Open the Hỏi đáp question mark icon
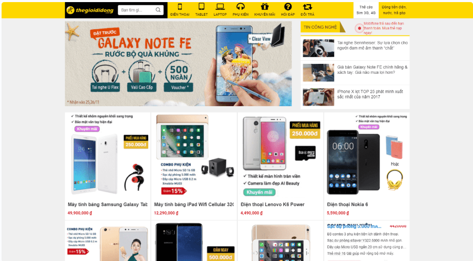The height and width of the screenshot is (261, 473). click(x=288, y=7)
